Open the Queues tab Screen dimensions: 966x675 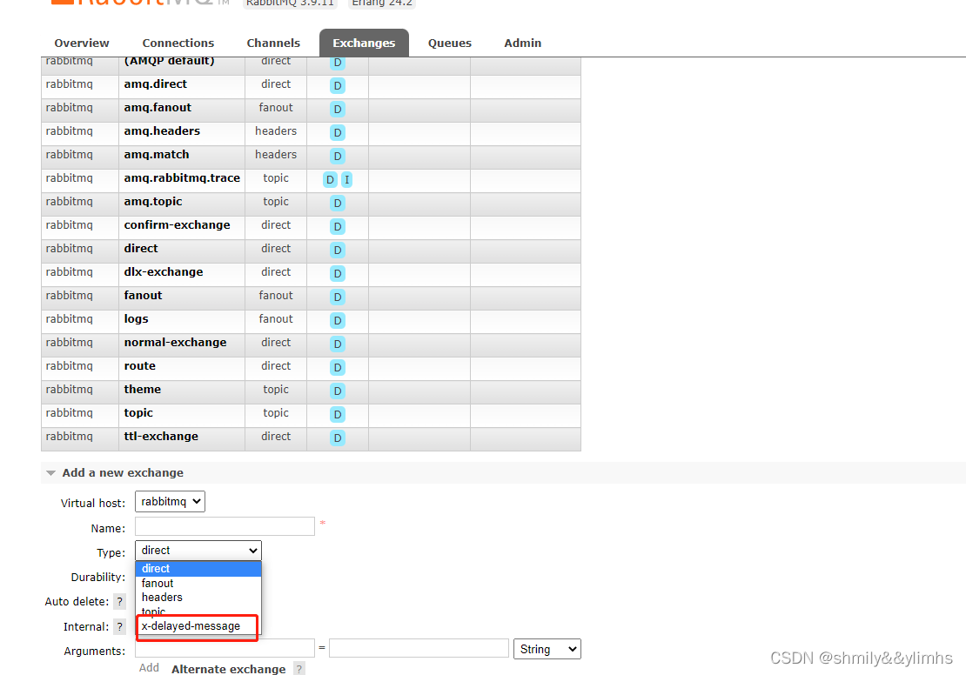click(x=450, y=43)
